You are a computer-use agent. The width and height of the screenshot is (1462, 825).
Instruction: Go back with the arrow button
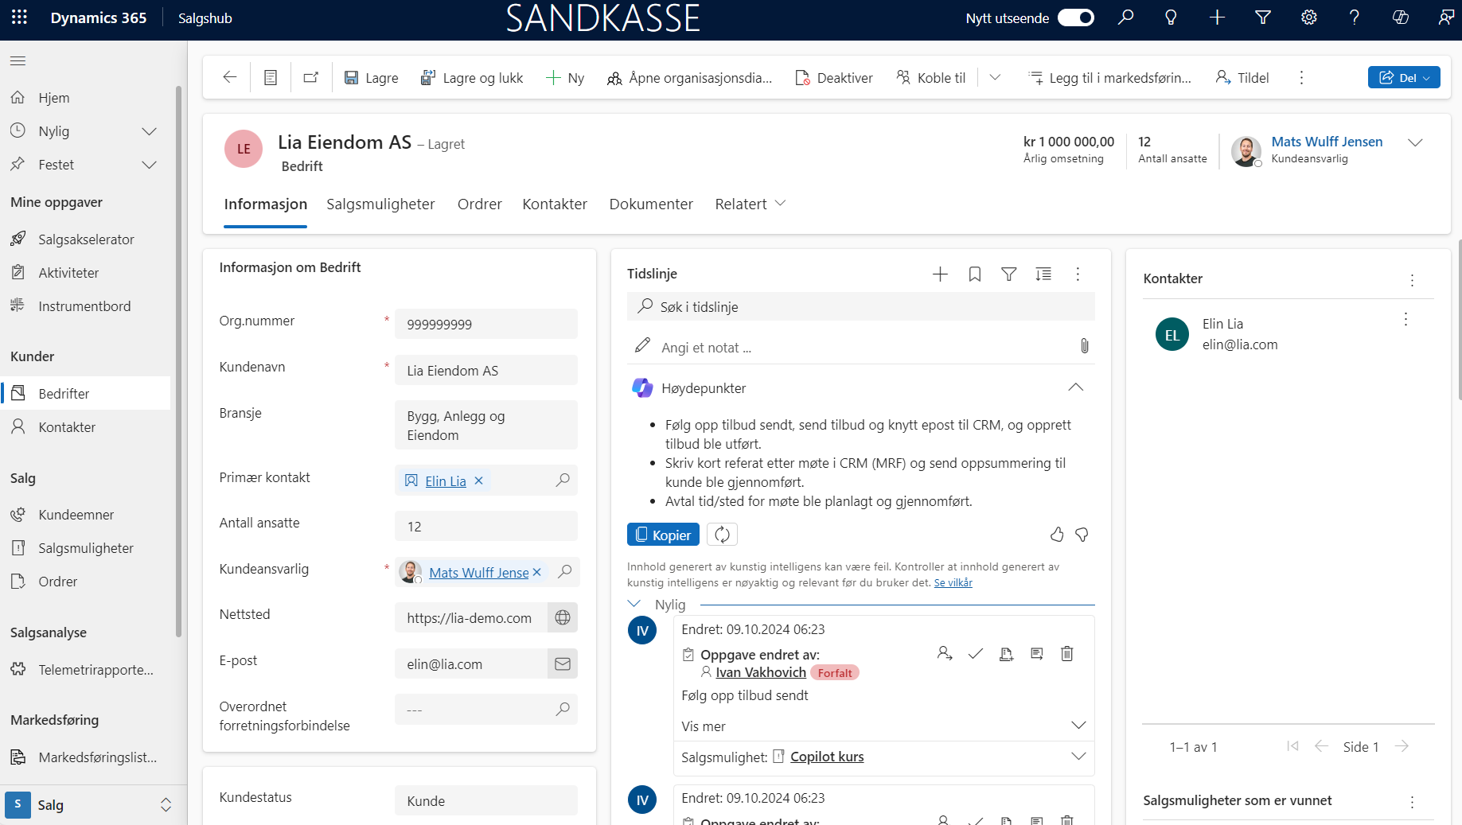(x=230, y=77)
